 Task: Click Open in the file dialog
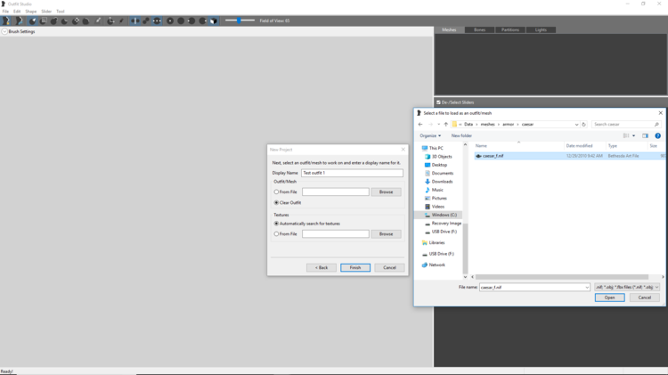tap(609, 298)
